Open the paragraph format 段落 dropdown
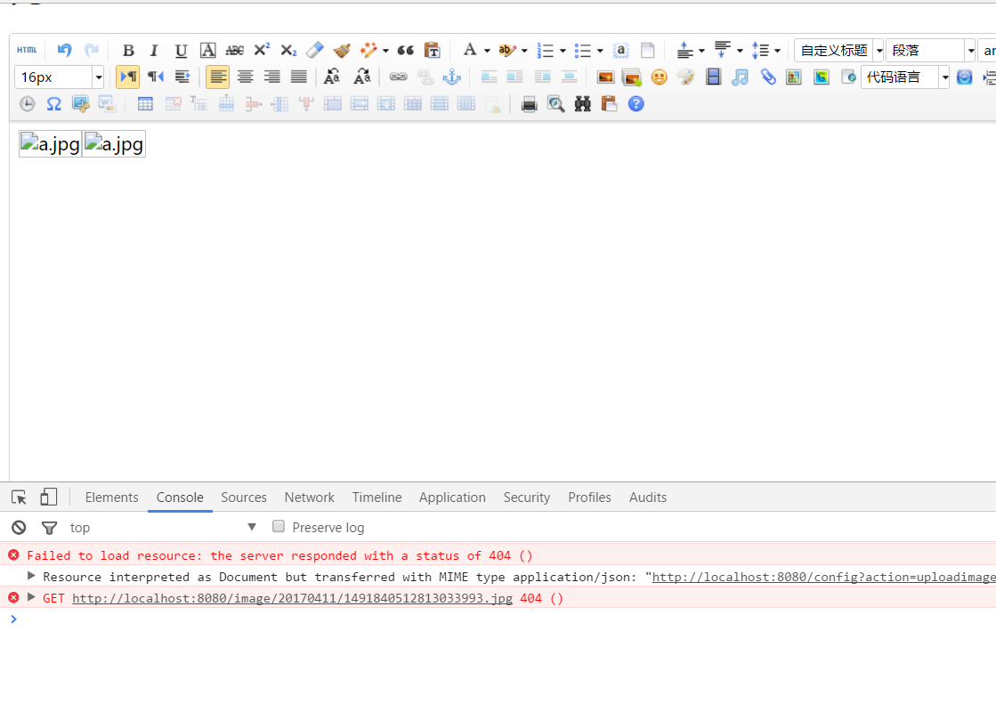 (x=930, y=50)
